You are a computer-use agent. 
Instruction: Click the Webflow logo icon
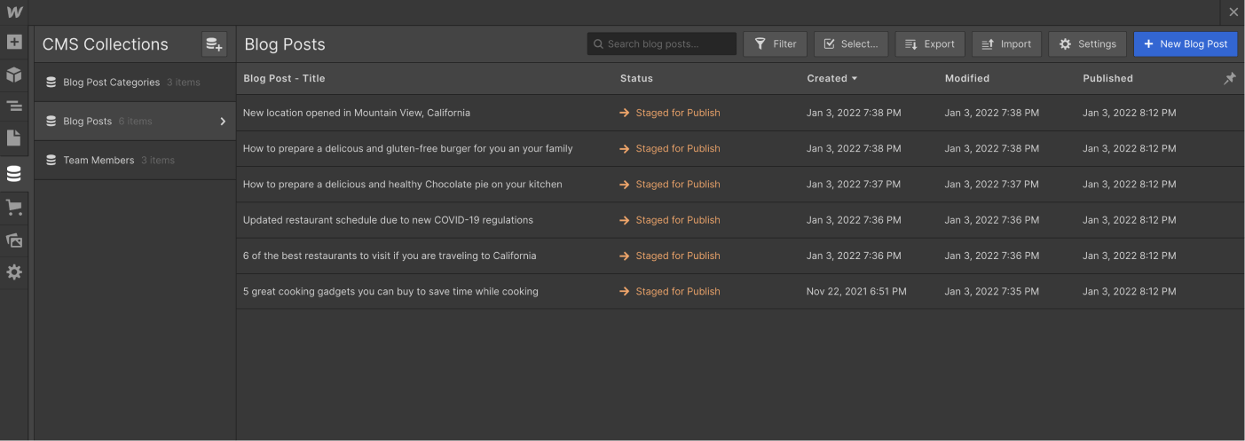pyautogui.click(x=14, y=12)
